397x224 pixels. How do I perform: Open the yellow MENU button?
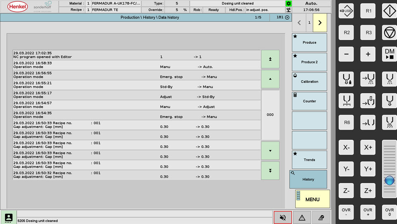click(x=313, y=199)
